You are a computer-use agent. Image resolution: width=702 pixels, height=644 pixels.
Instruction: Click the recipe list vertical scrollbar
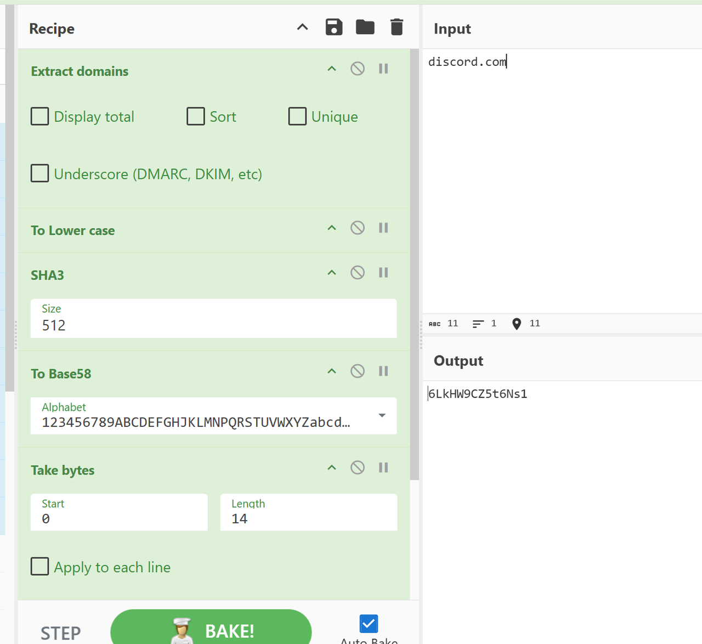[x=415, y=263]
